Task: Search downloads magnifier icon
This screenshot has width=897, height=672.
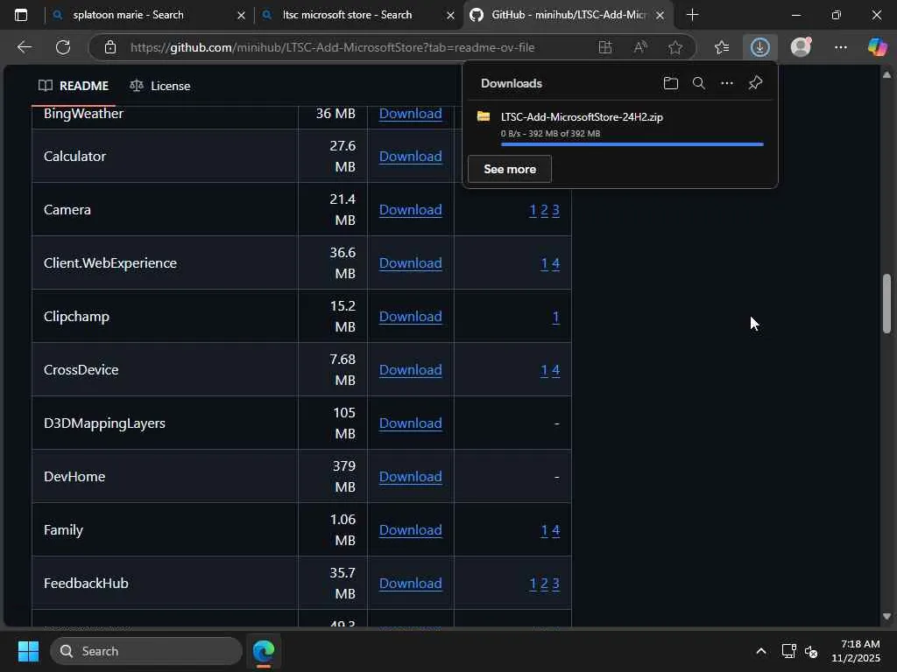Action: point(698,83)
